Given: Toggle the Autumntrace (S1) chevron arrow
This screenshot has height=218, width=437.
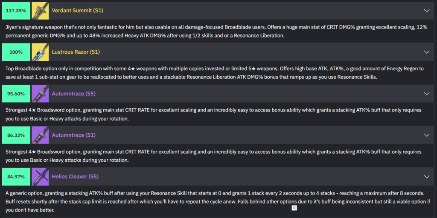Looking at the screenshot, I should pyautogui.click(x=426, y=135).
